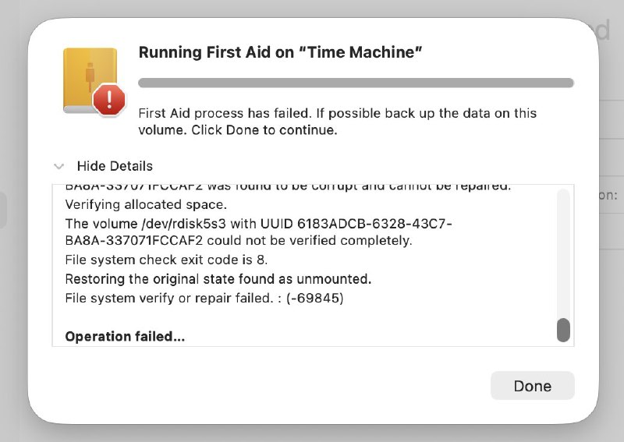Viewport: 624px width, 442px height.
Task: Click the details log scrollbar thumb
Action: click(x=563, y=330)
